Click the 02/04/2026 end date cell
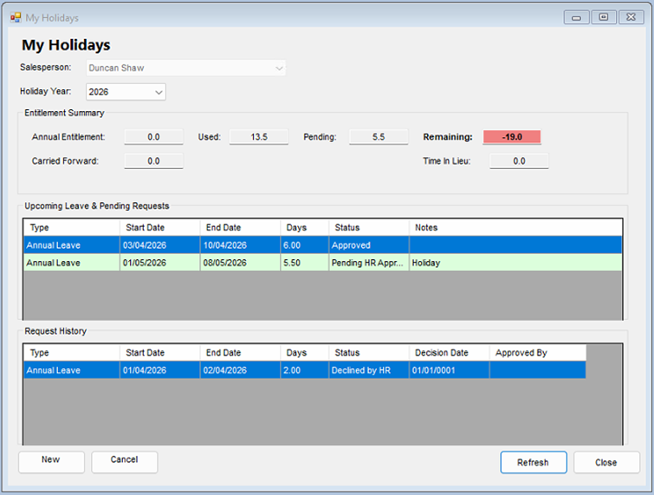The width and height of the screenshot is (654, 495). [240, 370]
